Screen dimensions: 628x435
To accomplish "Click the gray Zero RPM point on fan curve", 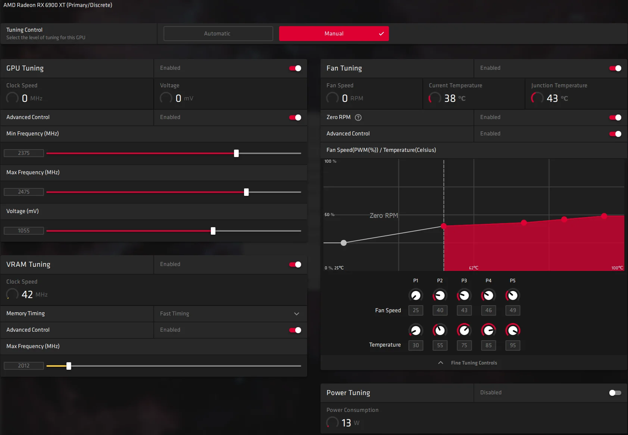I will pyautogui.click(x=344, y=243).
